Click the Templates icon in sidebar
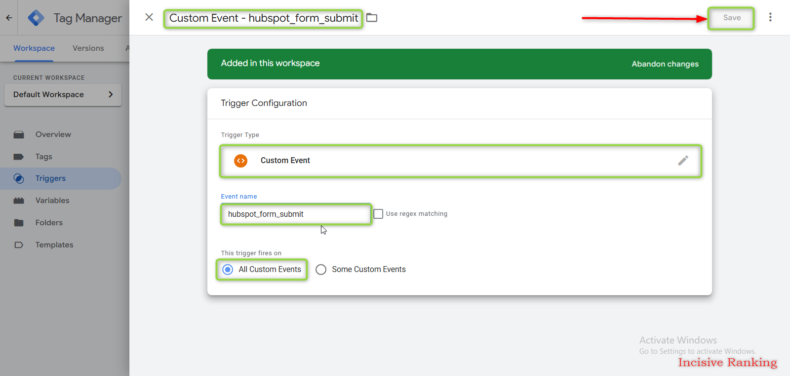Viewport: 790px width, 376px height. 19,245
